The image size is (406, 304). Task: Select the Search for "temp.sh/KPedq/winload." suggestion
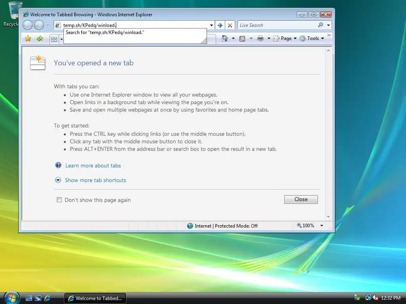(135, 32)
